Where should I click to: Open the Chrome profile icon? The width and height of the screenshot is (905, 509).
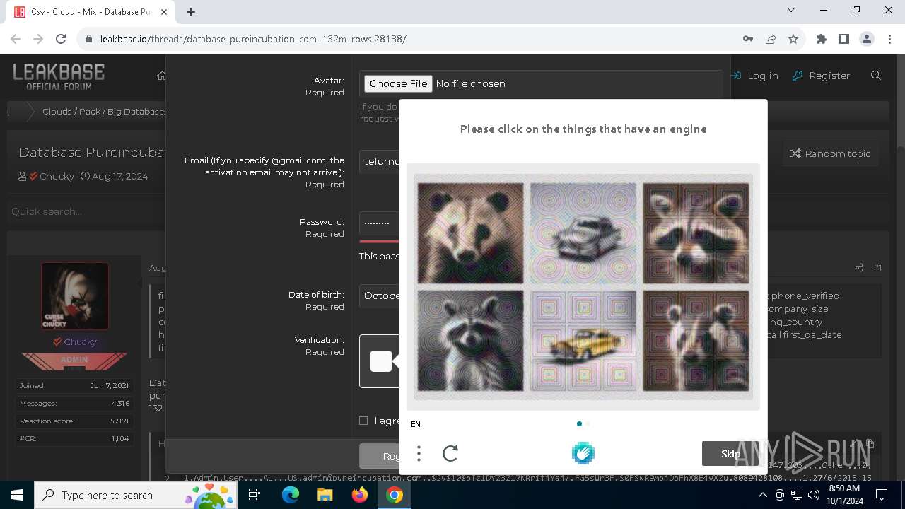[x=867, y=39]
